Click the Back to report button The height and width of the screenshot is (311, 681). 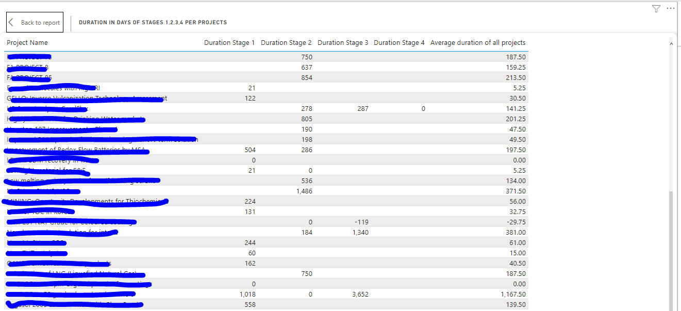tap(35, 23)
